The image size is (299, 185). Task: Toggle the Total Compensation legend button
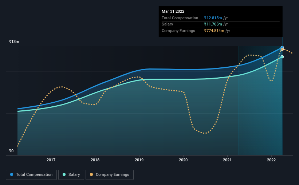[31, 175]
